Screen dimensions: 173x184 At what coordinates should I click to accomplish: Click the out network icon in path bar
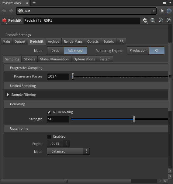point(21,11)
